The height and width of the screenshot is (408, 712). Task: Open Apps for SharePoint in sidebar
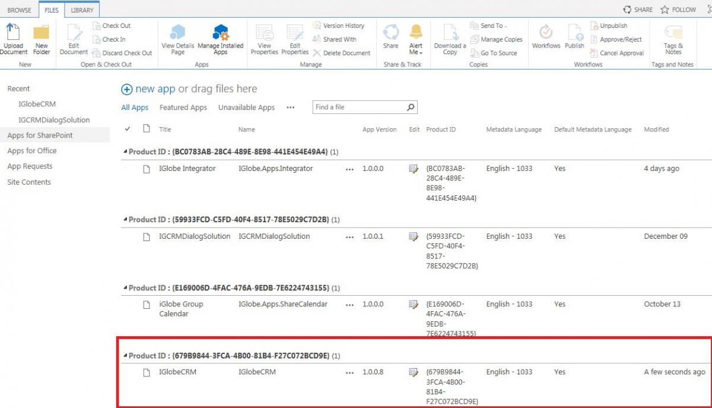40,135
